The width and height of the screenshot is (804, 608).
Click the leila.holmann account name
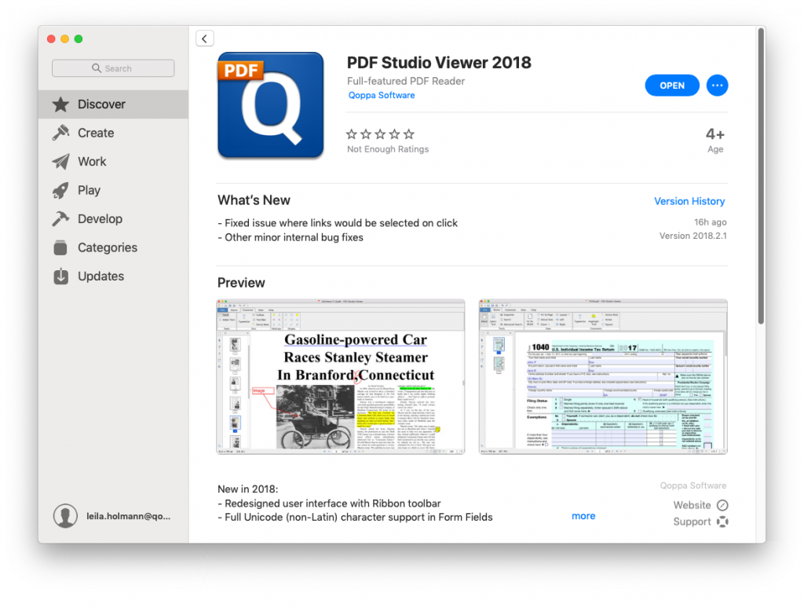coord(128,516)
